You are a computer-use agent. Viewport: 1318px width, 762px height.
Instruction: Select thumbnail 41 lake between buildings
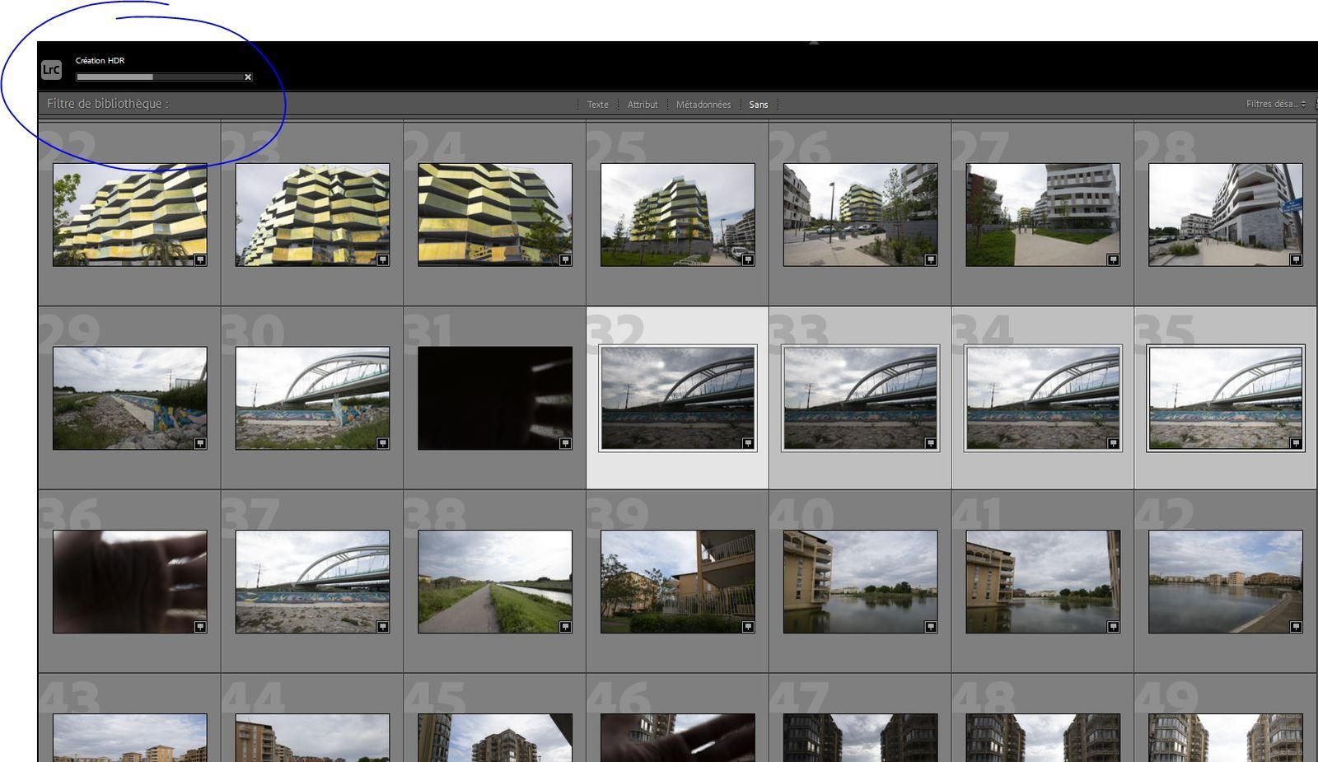pyautogui.click(x=1043, y=582)
